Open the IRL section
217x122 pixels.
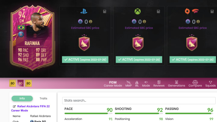coord(137,84)
